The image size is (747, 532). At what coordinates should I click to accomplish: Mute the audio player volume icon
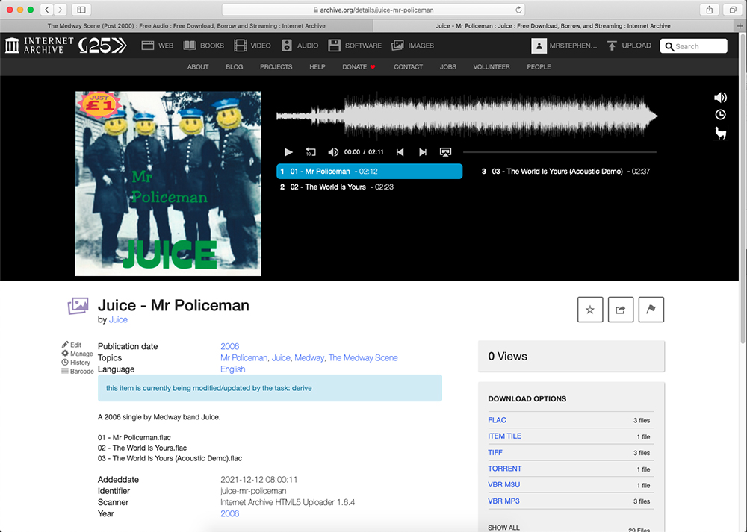[333, 152]
